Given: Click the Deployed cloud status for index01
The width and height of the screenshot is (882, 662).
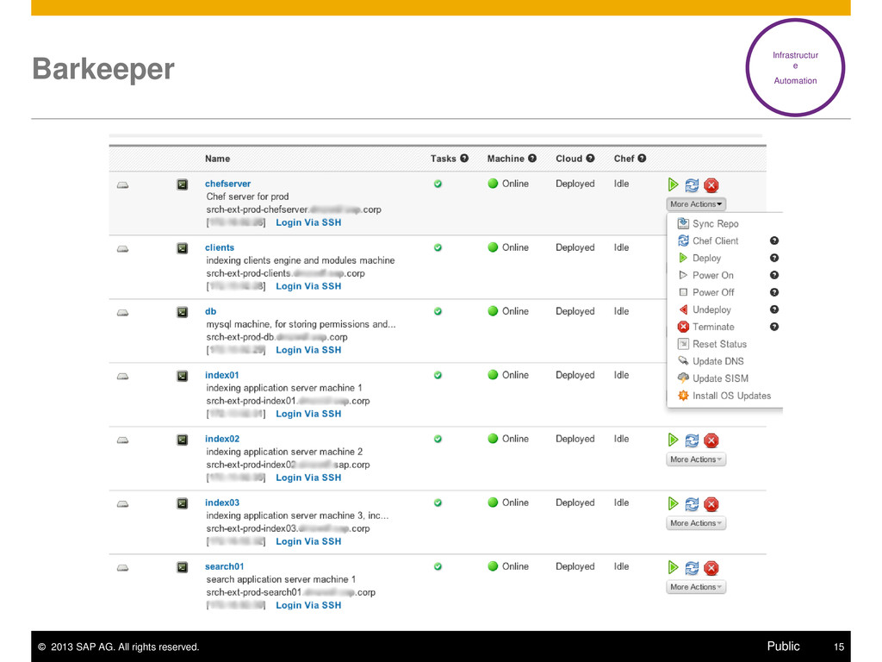Looking at the screenshot, I should click(x=575, y=375).
